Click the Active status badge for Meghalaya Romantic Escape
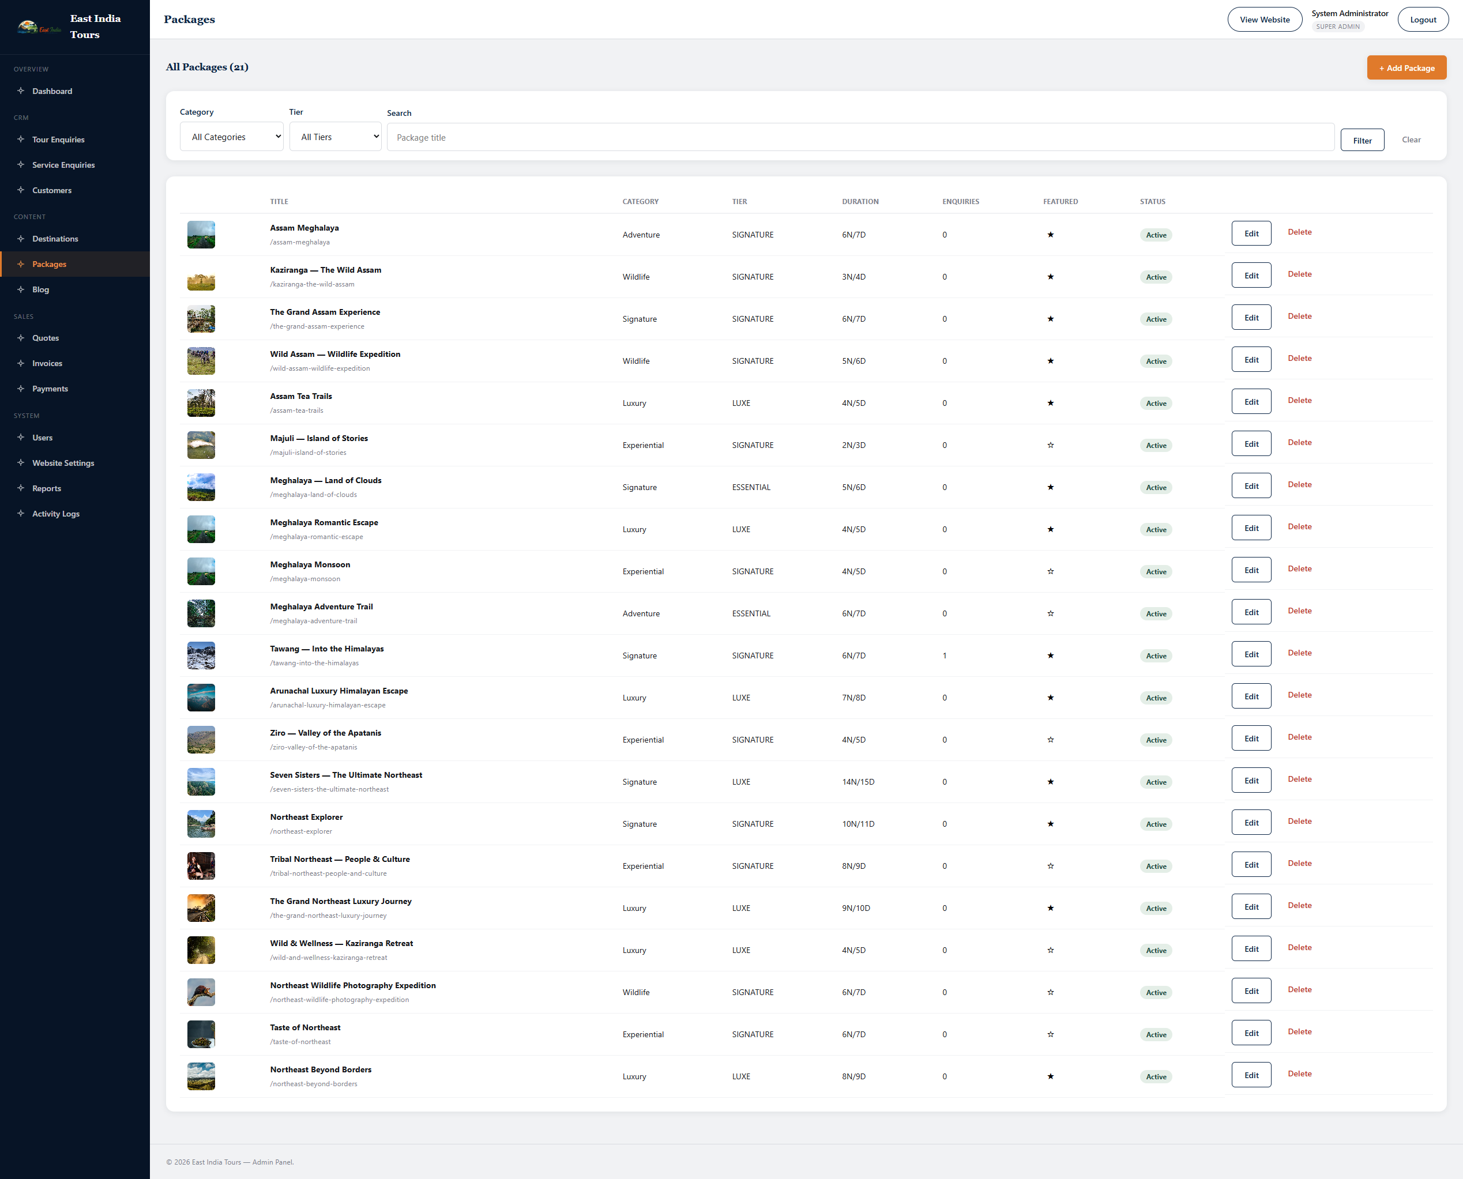 pyautogui.click(x=1155, y=530)
